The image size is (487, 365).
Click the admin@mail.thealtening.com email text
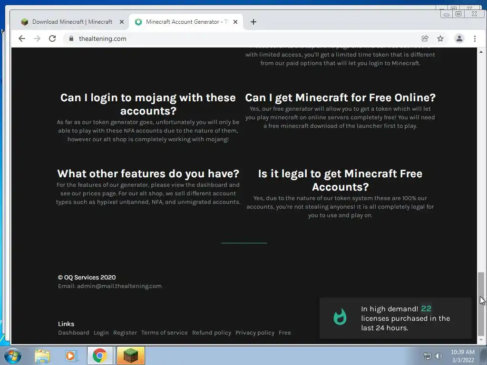(119, 286)
